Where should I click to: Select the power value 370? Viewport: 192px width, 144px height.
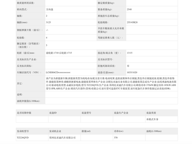(116, 138)
